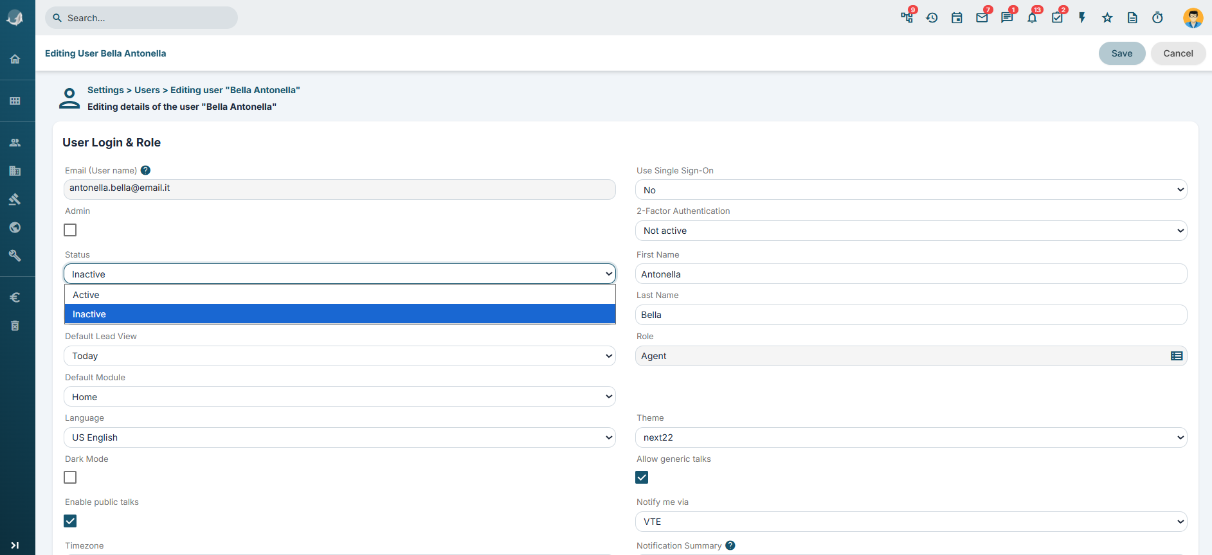1212x555 pixels.
Task: Open the Default Module dropdown
Action: (339, 397)
